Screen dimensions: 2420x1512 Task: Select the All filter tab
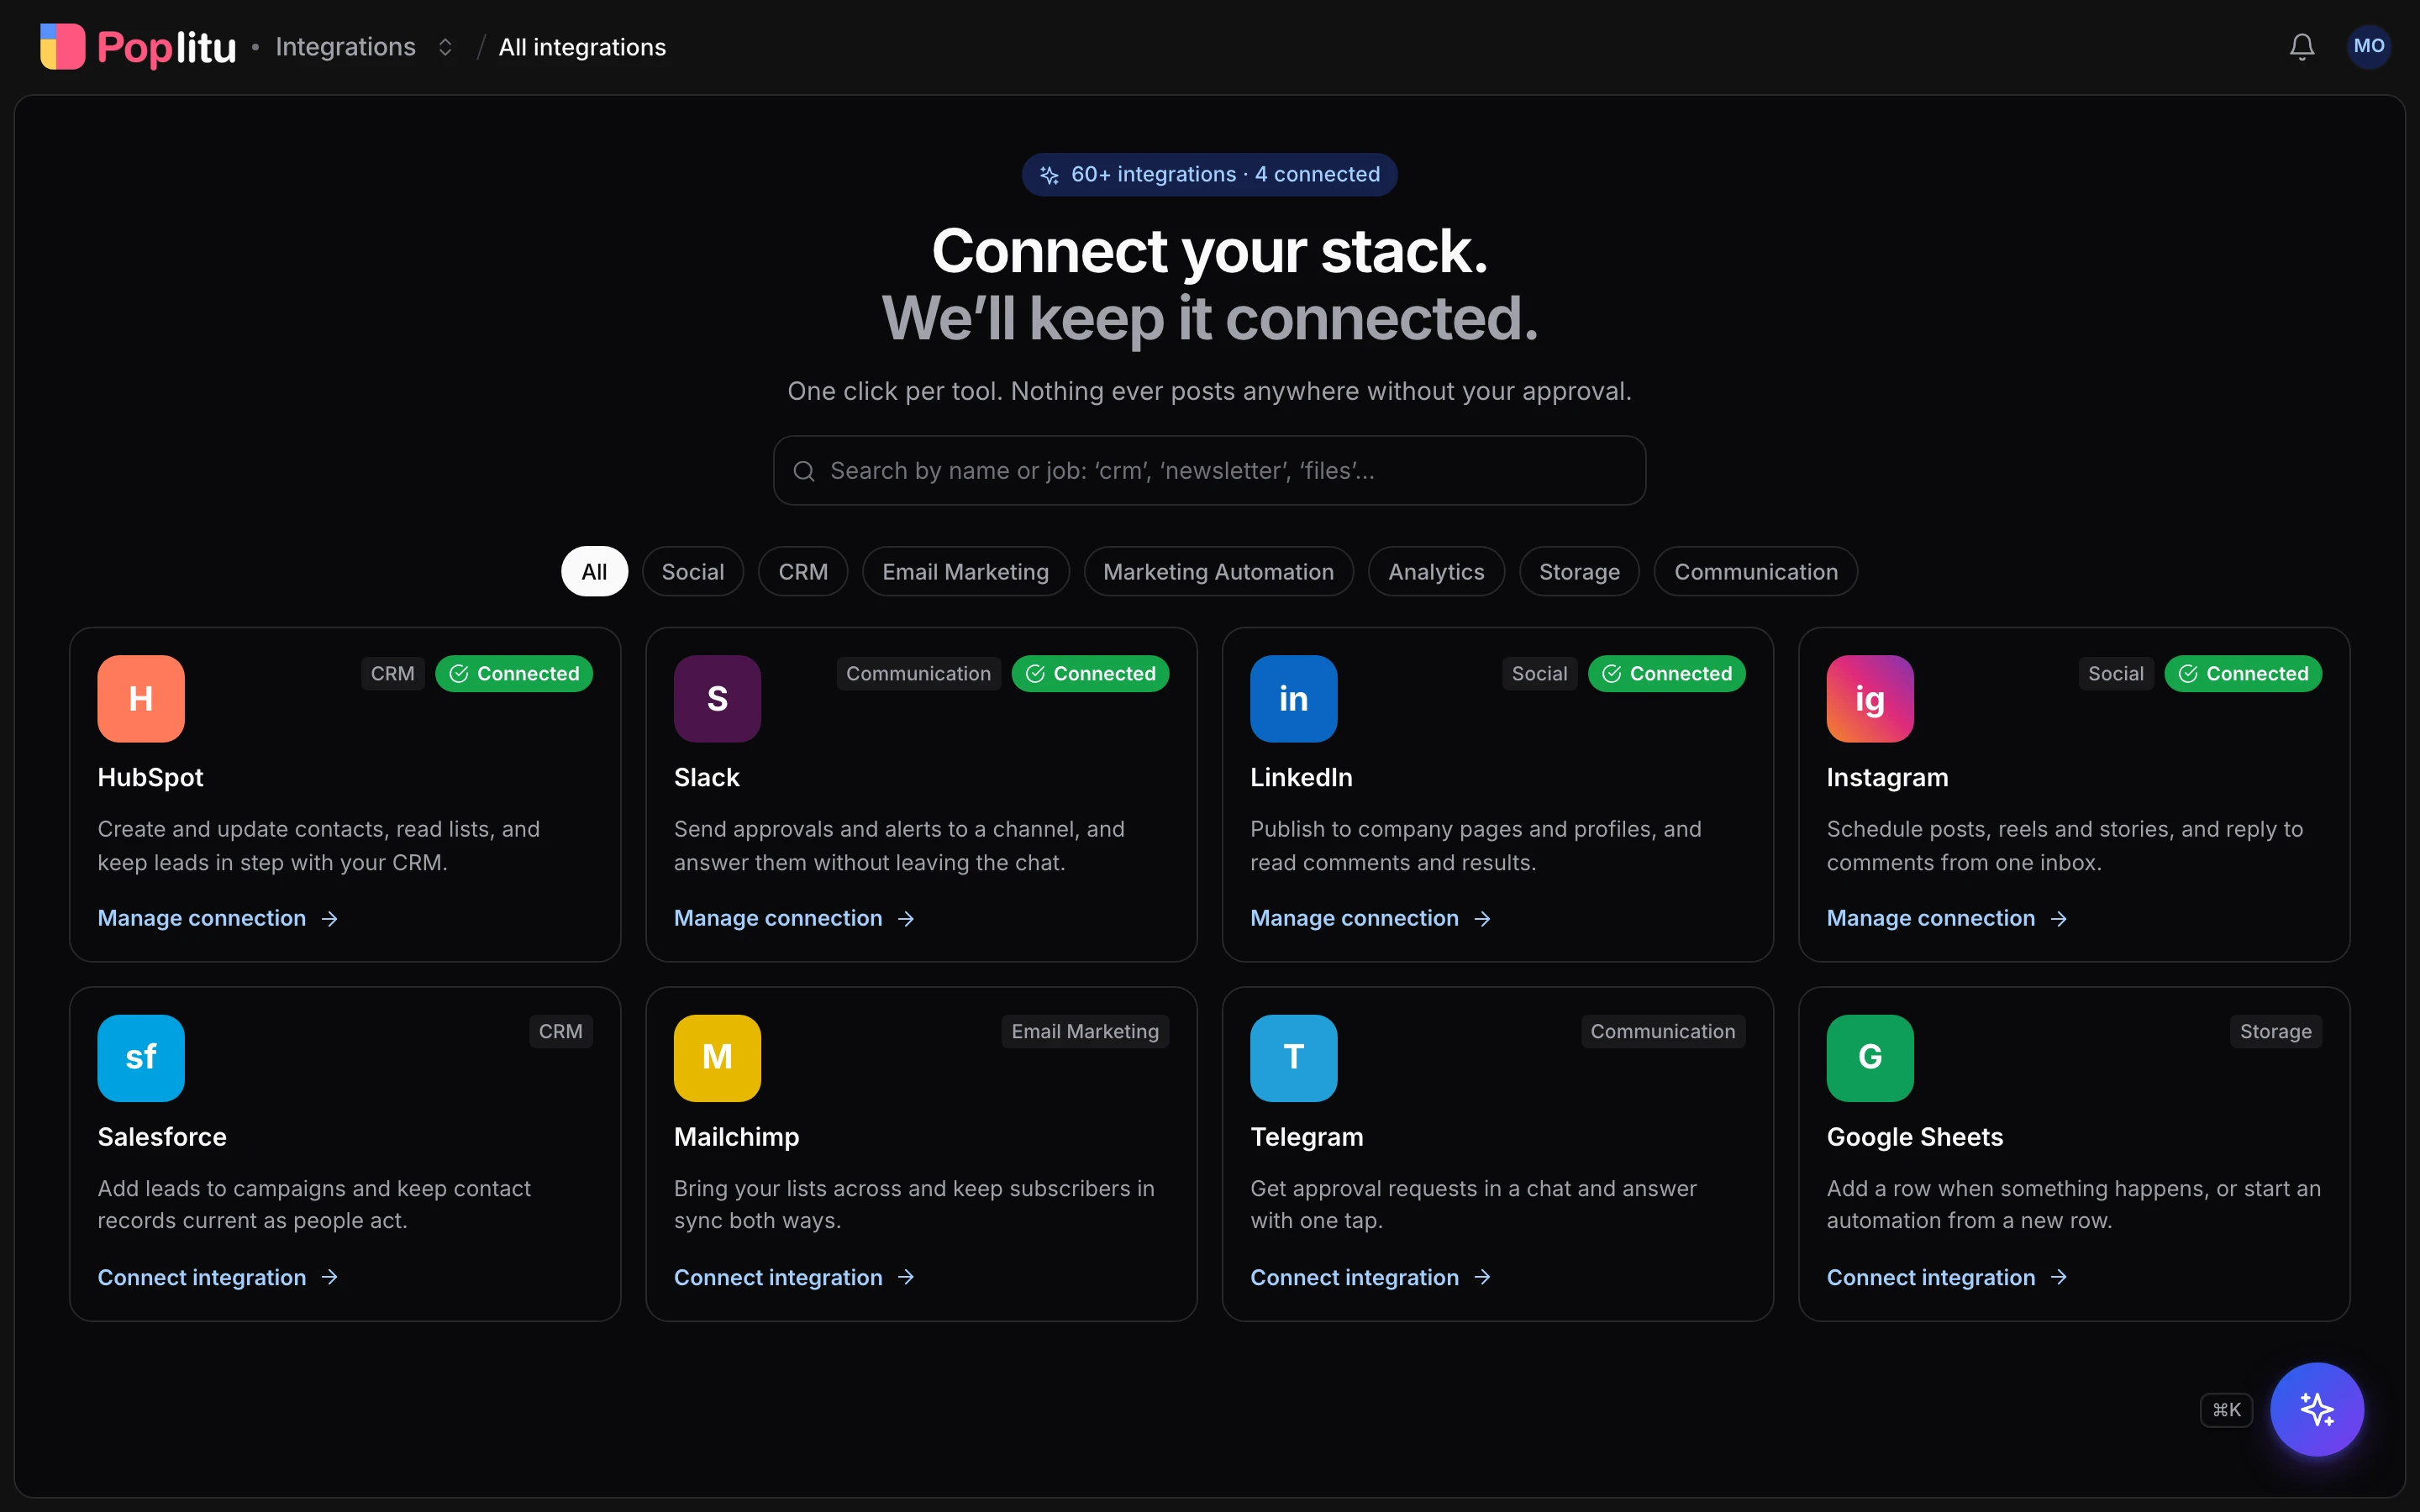[594, 572]
